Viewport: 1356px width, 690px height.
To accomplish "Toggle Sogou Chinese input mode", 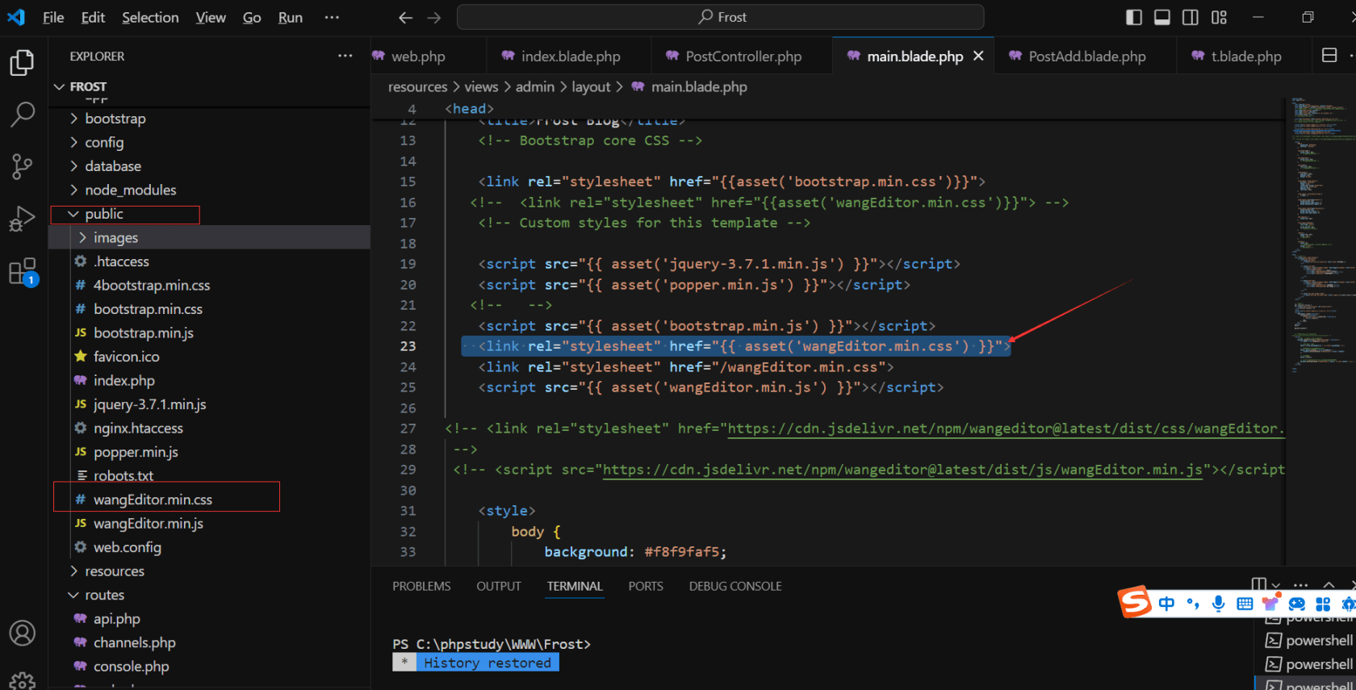I will [1166, 604].
